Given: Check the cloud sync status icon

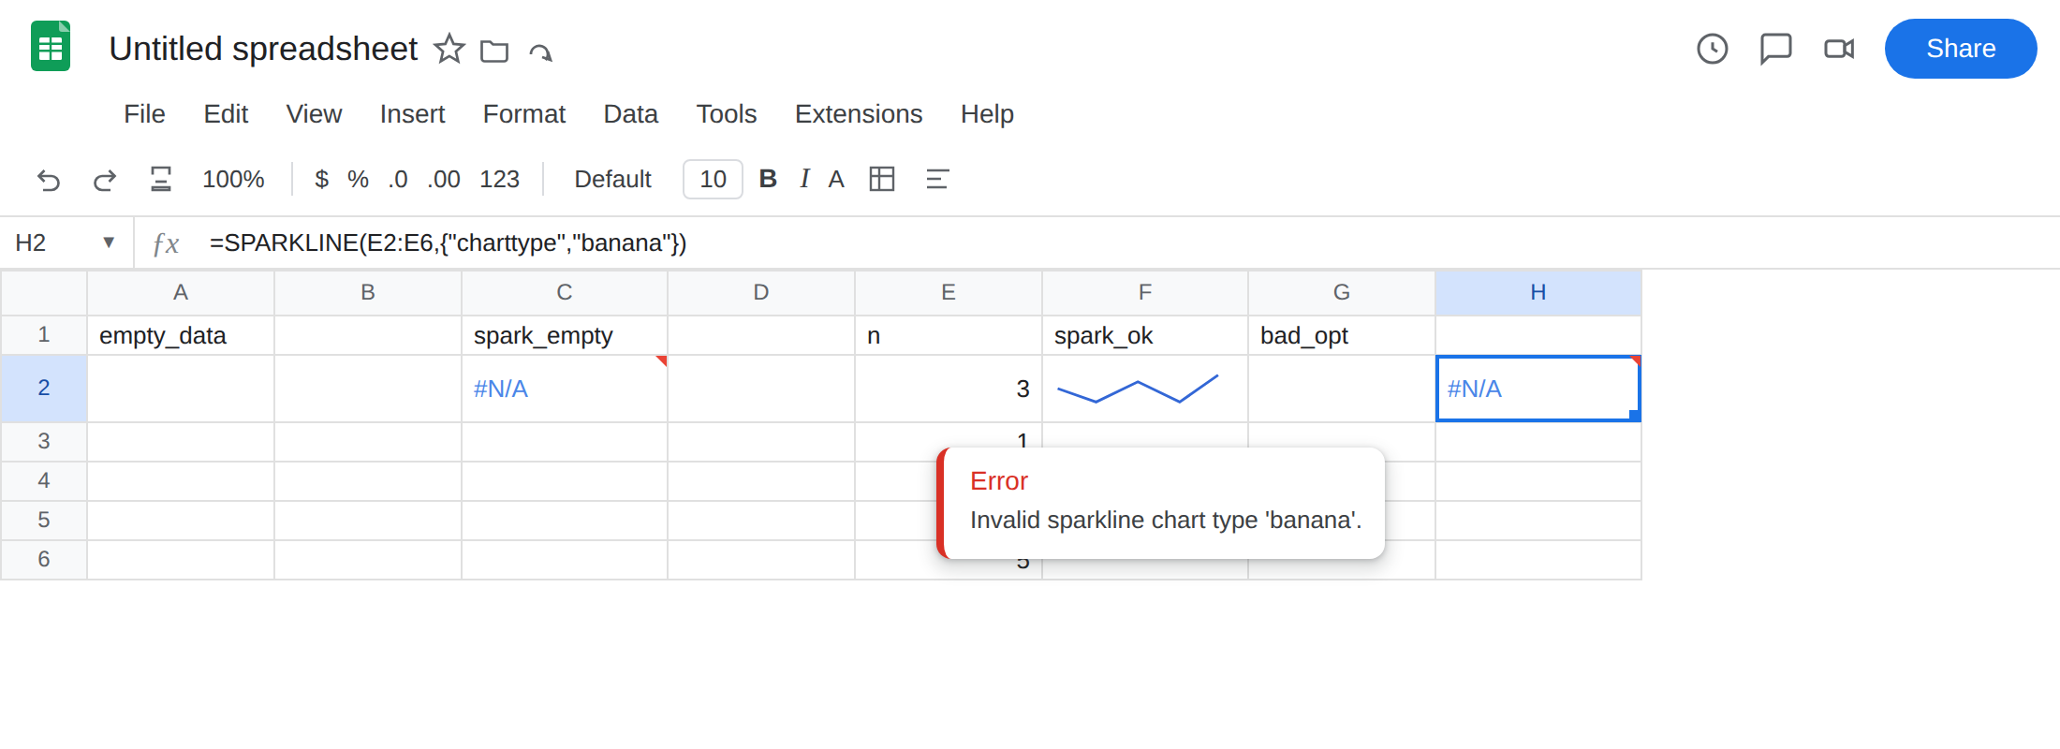Looking at the screenshot, I should (541, 51).
